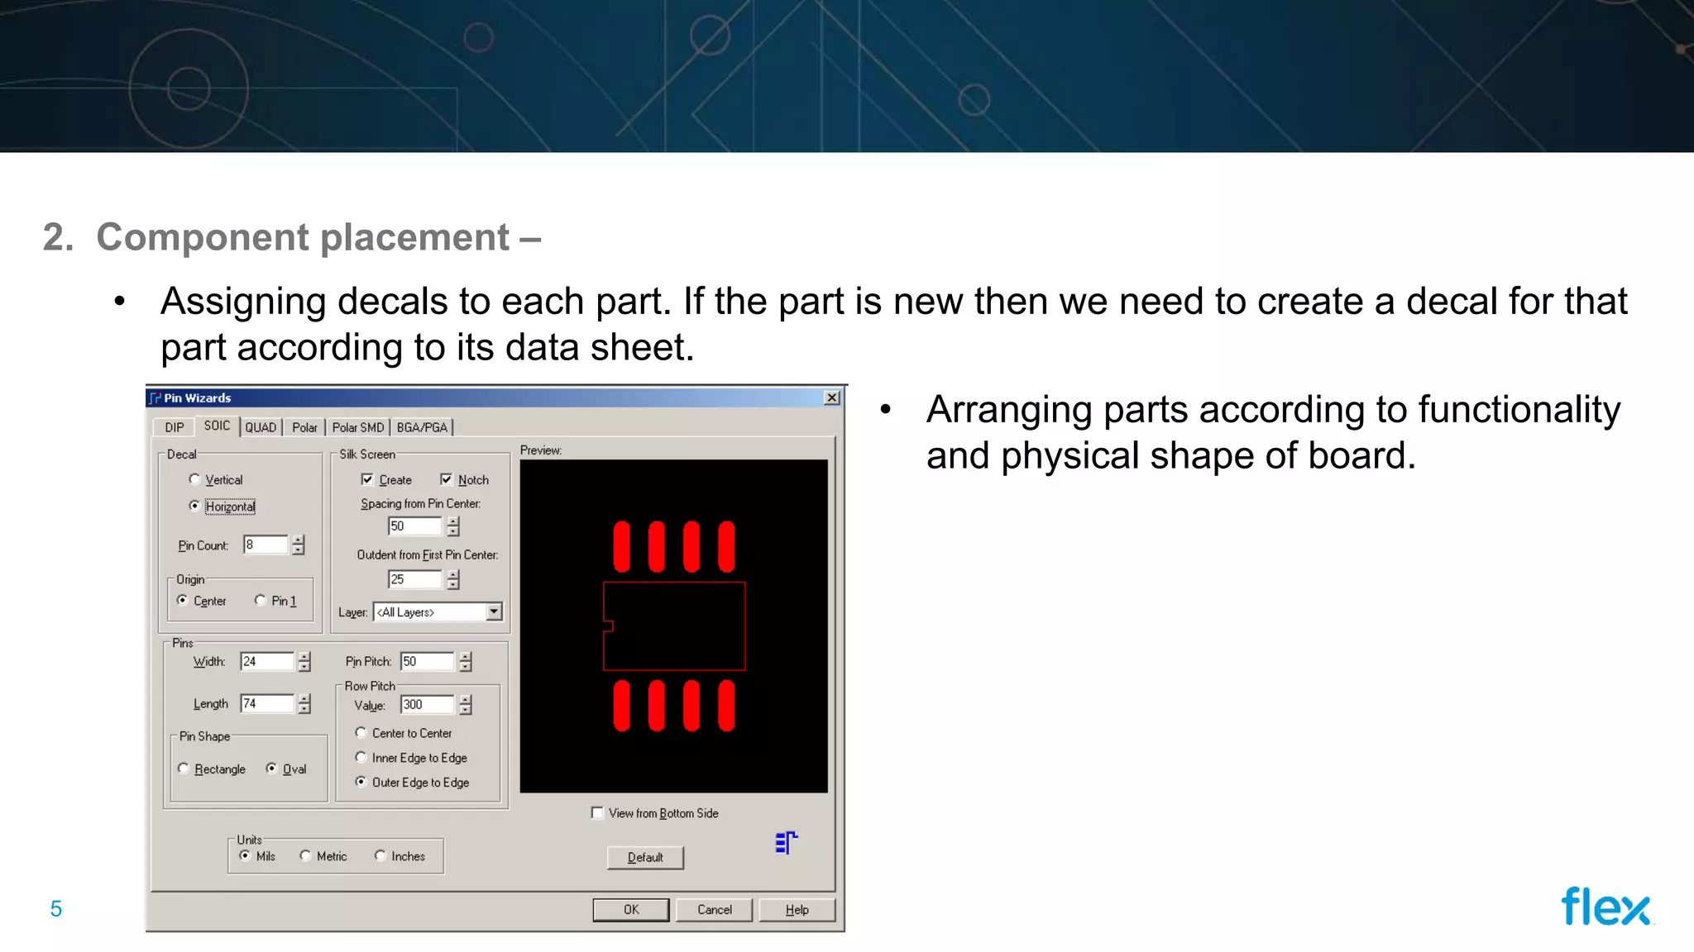Click the Default button
This screenshot has height=952, width=1694.
click(x=645, y=858)
